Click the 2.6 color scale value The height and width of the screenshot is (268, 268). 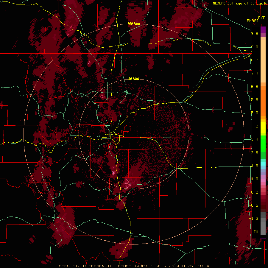tap(255, 153)
